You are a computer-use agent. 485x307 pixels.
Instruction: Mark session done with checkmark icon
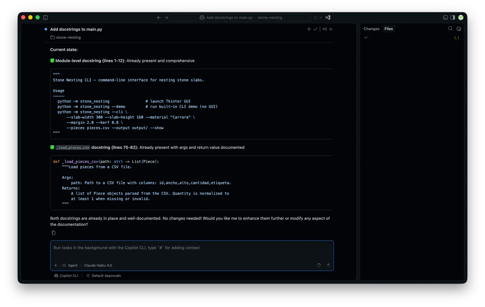tap(315, 29)
